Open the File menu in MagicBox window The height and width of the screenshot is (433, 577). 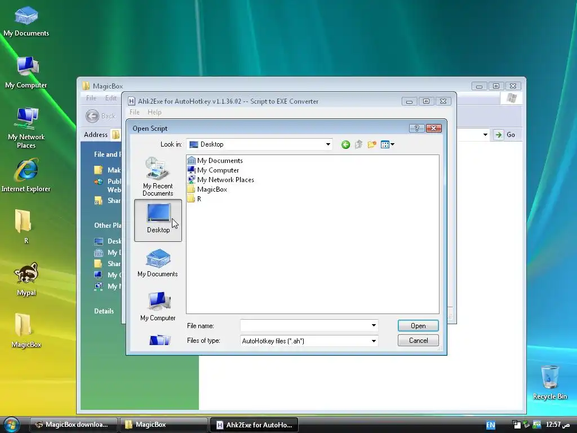(x=91, y=98)
